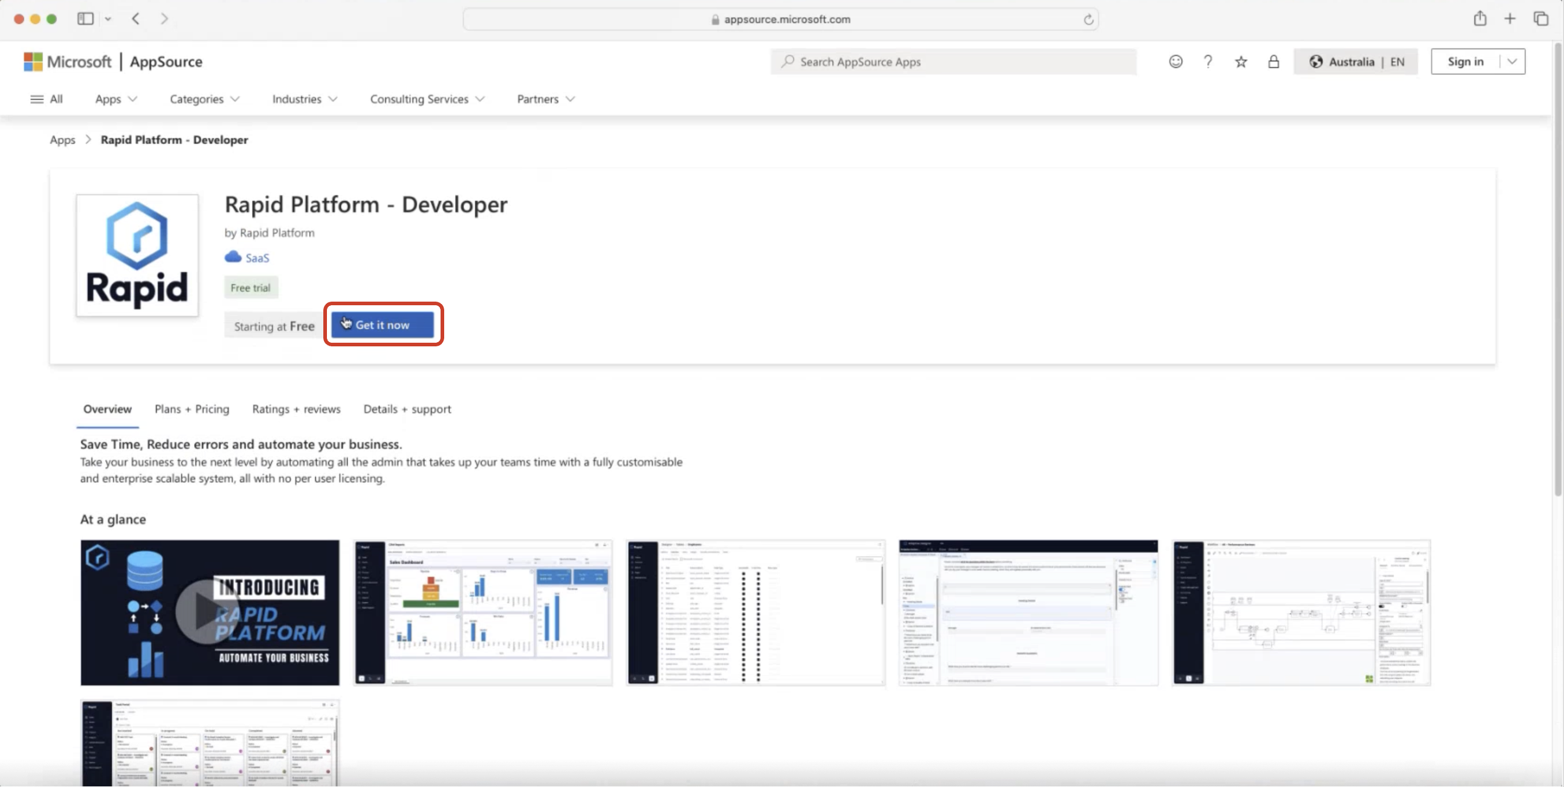Click the AppSource header link

click(x=166, y=61)
